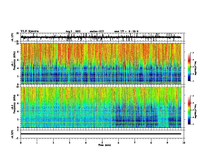Click time axis tick label "8"
Screen dimensions: 207x160
tap(151, 143)
